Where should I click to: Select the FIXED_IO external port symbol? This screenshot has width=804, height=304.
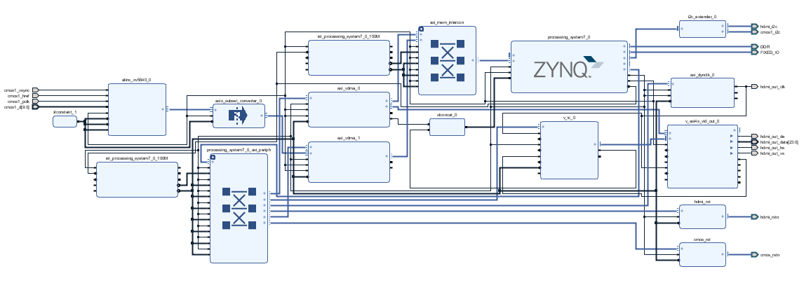pyautogui.click(x=754, y=53)
